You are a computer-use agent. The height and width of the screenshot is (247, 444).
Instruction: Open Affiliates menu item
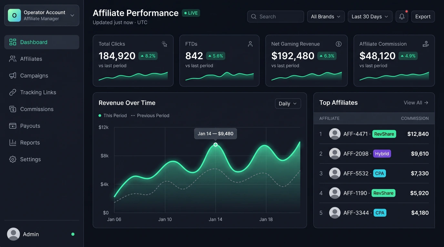click(x=42, y=59)
